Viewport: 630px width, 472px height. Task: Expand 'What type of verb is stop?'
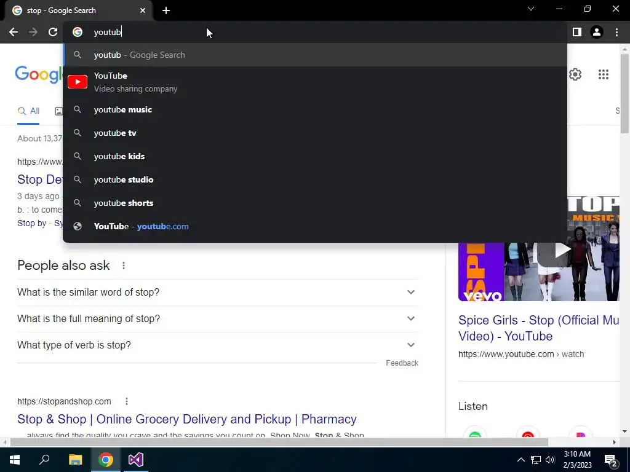(218, 345)
